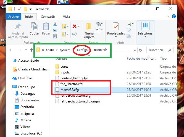The width and height of the screenshot is (184, 137).
Task: Select the inputs folder
Action: pyautogui.click(x=65, y=72)
